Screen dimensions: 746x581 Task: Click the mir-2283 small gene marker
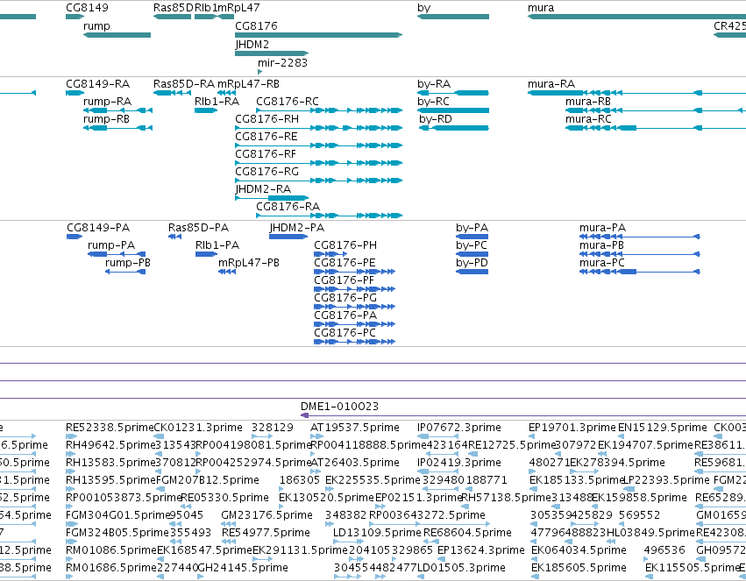[x=259, y=72]
